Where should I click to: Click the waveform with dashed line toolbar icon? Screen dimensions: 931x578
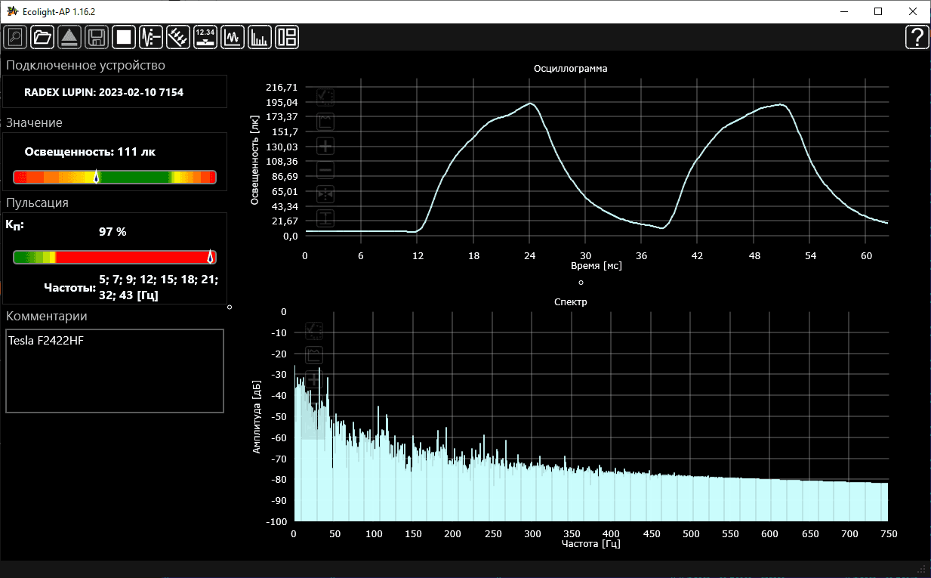click(151, 36)
